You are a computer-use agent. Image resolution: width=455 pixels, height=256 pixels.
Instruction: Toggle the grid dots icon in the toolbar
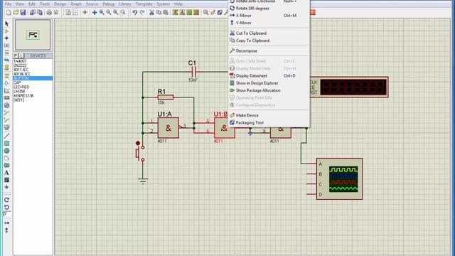pyautogui.click(x=75, y=13)
